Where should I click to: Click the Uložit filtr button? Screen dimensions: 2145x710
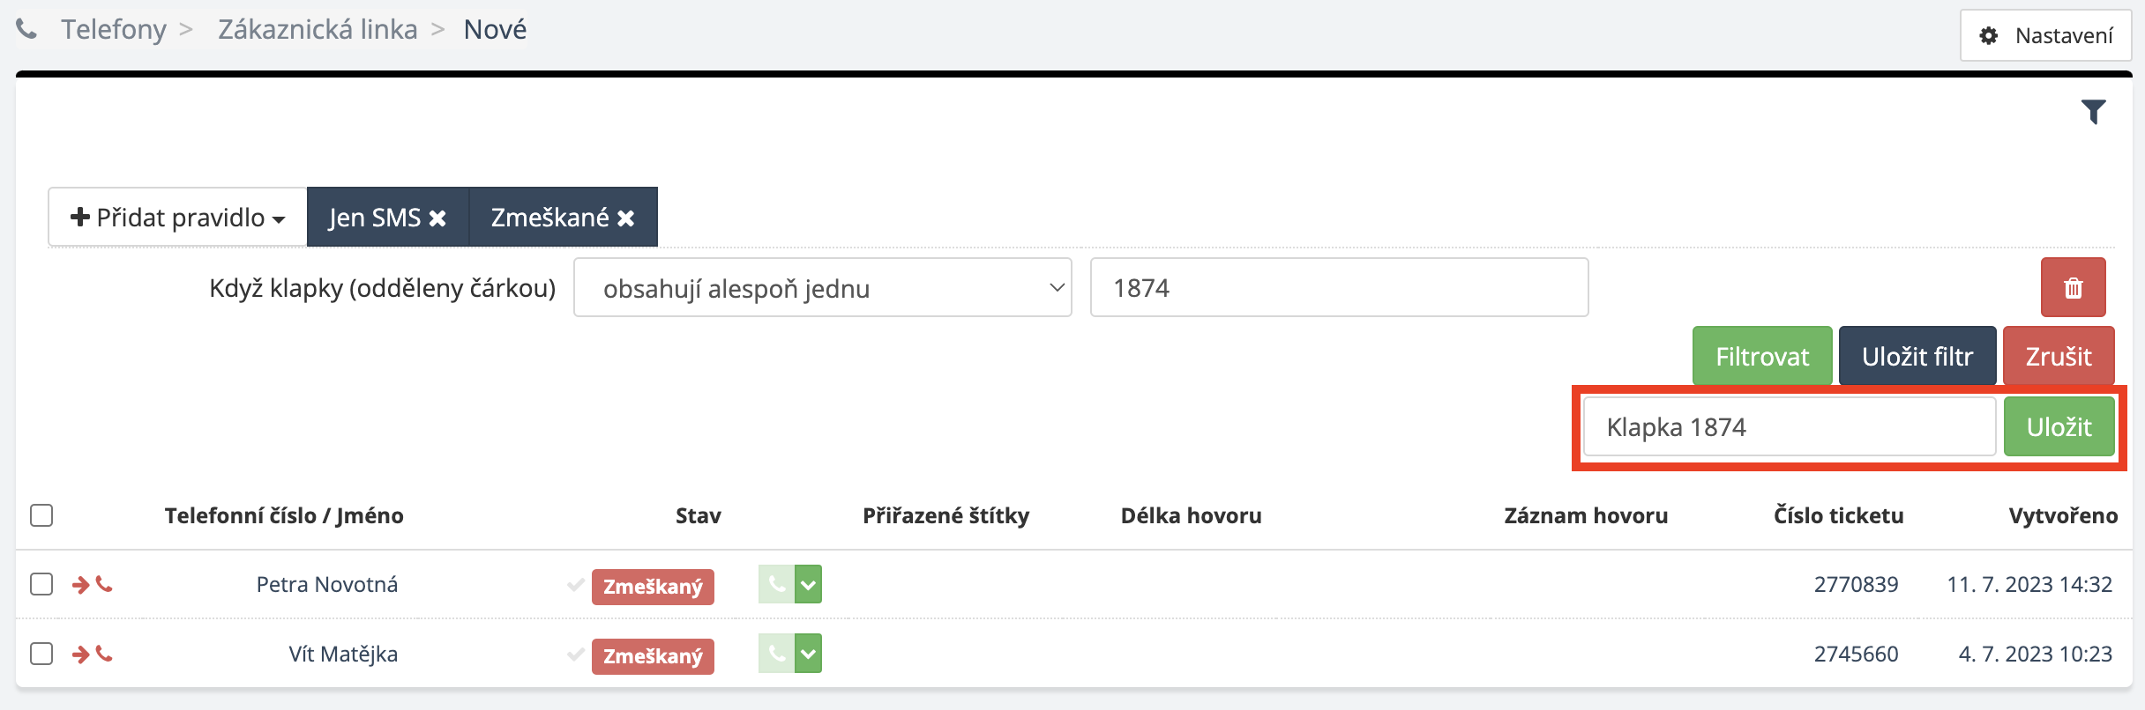pyautogui.click(x=1917, y=356)
